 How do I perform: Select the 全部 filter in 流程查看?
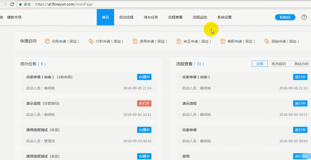tap(260, 64)
